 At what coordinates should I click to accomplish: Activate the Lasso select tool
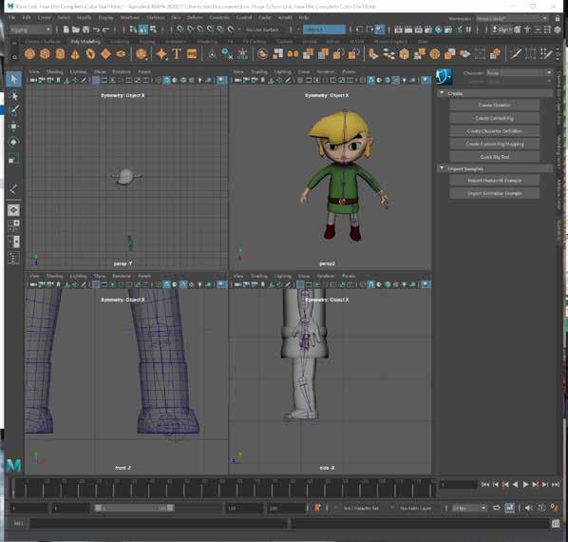point(13,95)
